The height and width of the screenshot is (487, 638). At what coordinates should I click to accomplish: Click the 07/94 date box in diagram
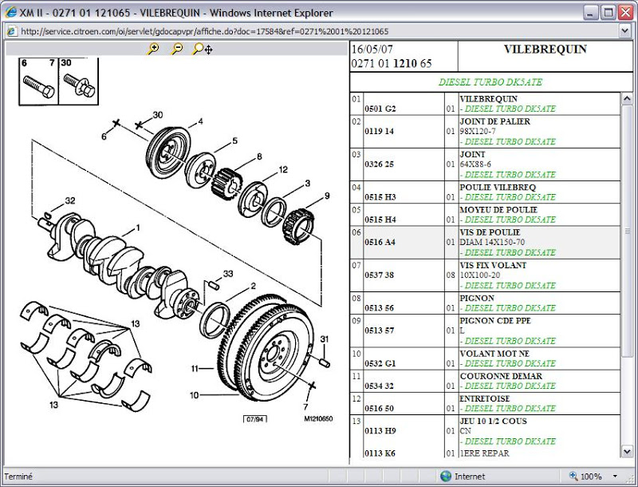[255, 419]
